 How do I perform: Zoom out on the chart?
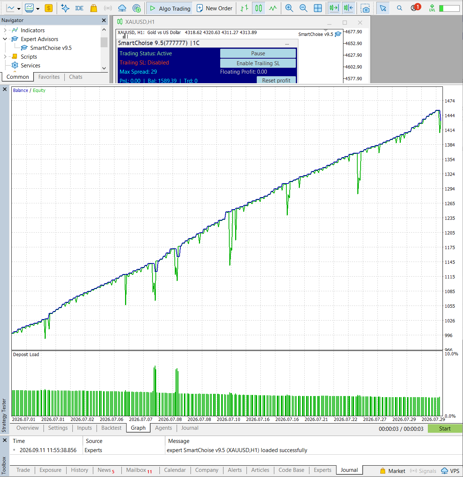tap(304, 8)
